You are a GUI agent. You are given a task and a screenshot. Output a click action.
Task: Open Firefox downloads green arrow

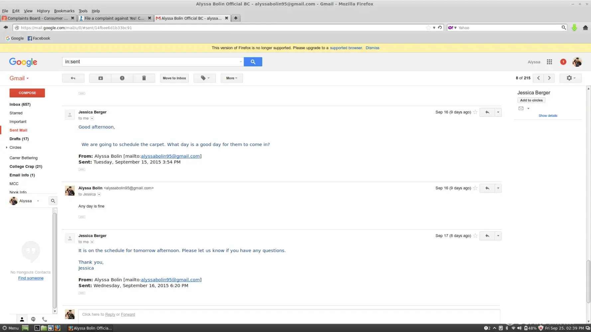[x=574, y=28]
